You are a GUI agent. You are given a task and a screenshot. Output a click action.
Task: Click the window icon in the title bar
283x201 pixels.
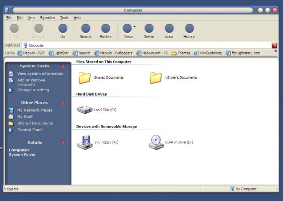(x=7, y=10)
